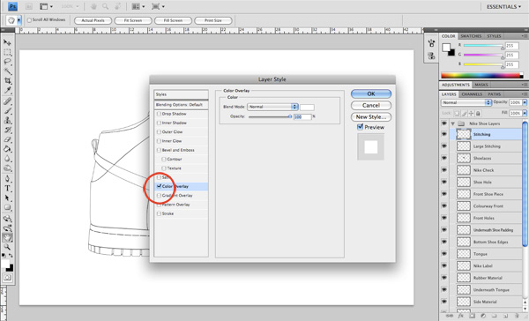Click the Photoshop Ps application icon

click(12, 6)
